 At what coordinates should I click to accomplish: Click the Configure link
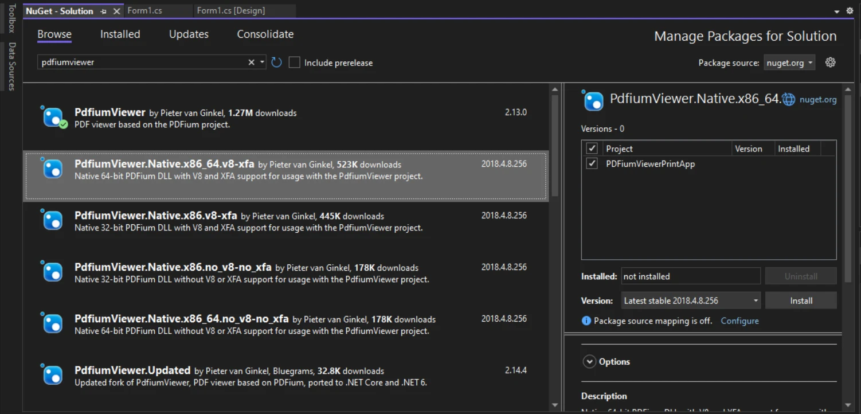point(739,321)
